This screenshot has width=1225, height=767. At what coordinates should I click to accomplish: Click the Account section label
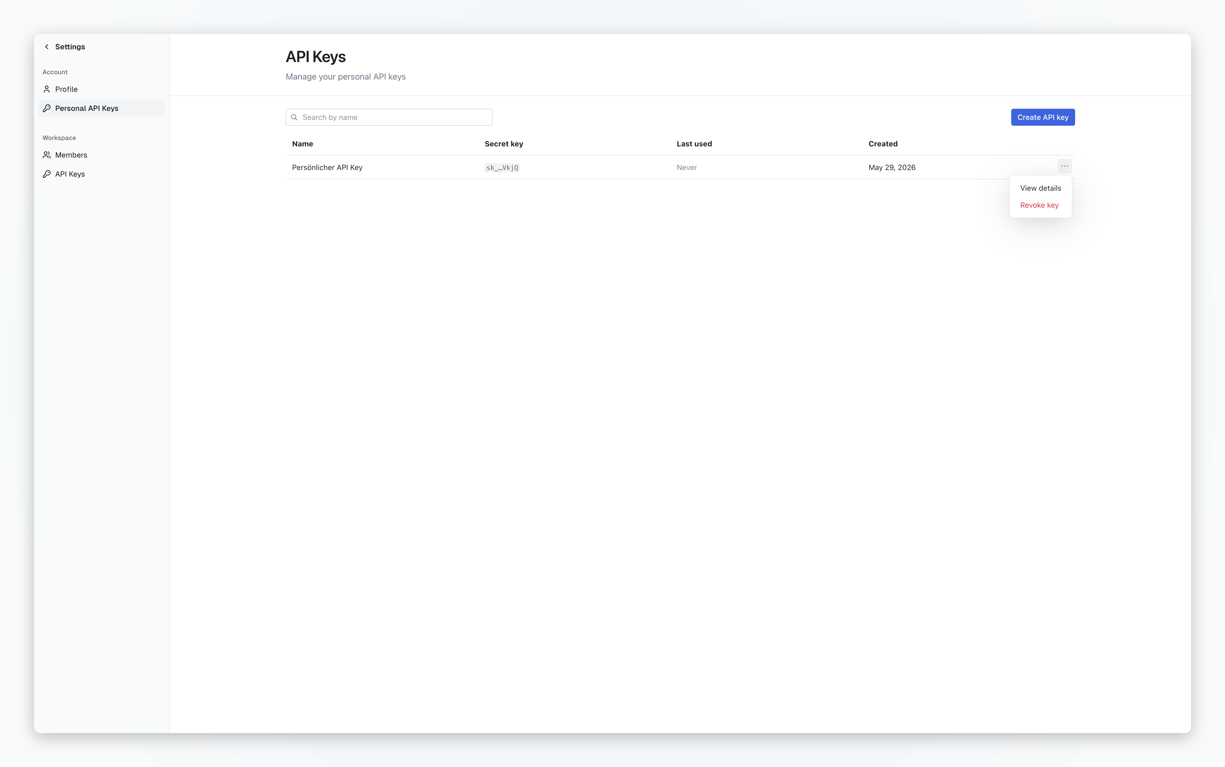click(55, 72)
